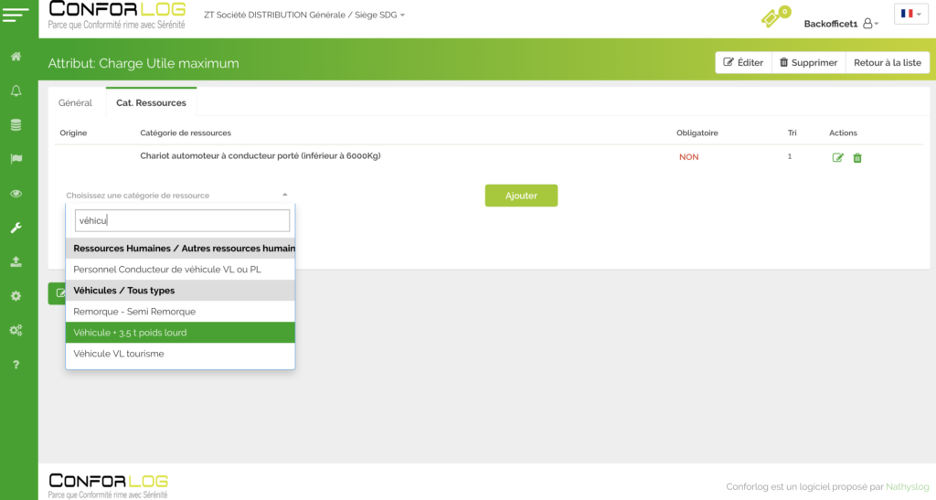Open the hamburger menu in the sidebar
The image size is (936, 500).
click(16, 16)
